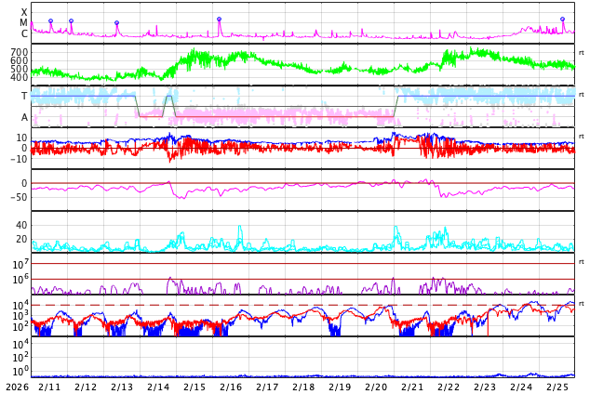Viewport: 590px width, 394px height.
Task: Click the X flare class axis label
Action: click(24, 12)
